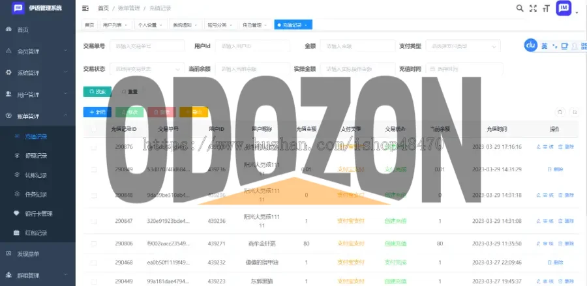Open 发现菜单 in the sidebar
This screenshot has width=587, height=286.
(x=37, y=254)
